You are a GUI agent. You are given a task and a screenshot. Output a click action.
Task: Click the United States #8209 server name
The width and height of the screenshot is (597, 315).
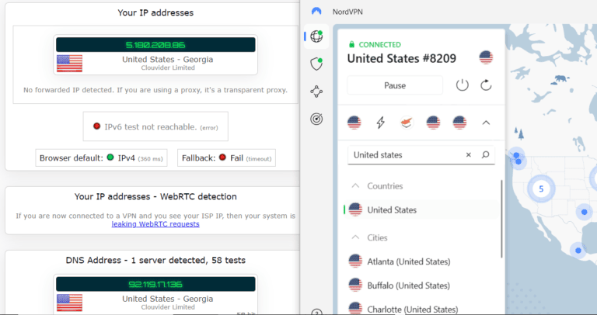tap(401, 58)
